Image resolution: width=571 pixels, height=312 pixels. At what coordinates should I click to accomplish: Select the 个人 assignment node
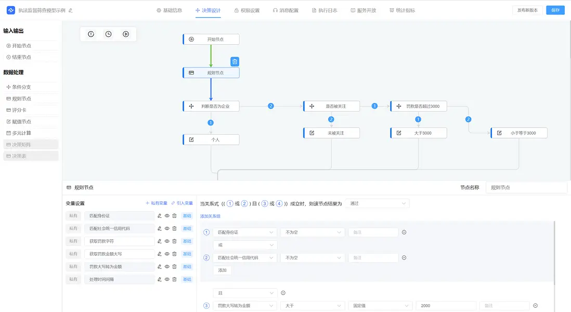click(211, 140)
